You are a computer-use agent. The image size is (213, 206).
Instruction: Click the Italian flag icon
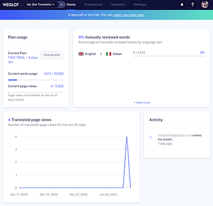click(108, 54)
